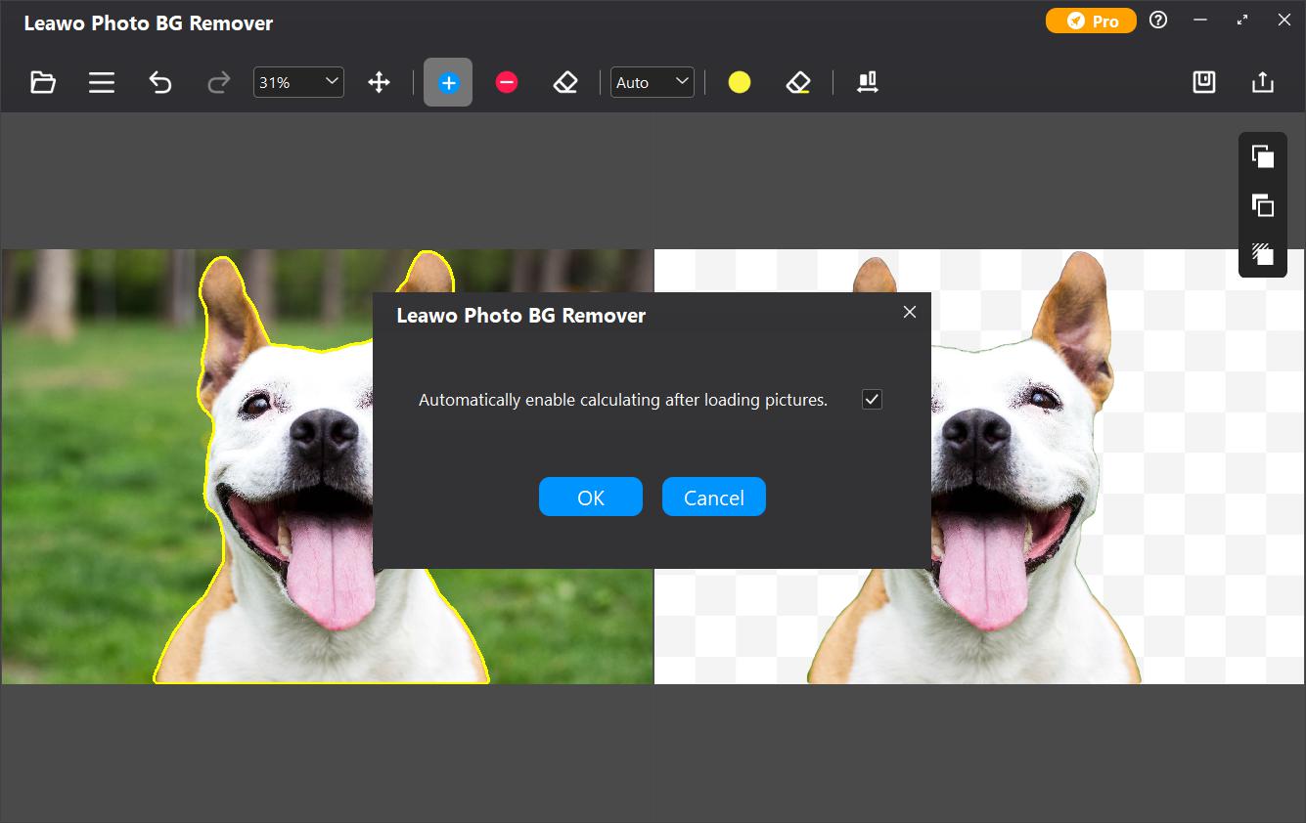Click the orange Pro upgrade button

[x=1091, y=21]
